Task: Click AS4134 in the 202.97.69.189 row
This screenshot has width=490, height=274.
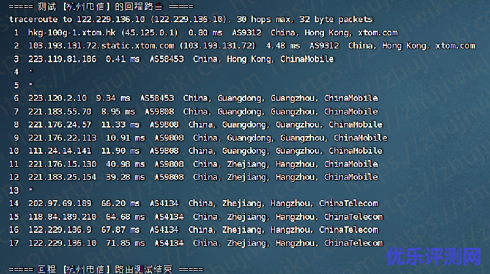Action: click(x=164, y=203)
